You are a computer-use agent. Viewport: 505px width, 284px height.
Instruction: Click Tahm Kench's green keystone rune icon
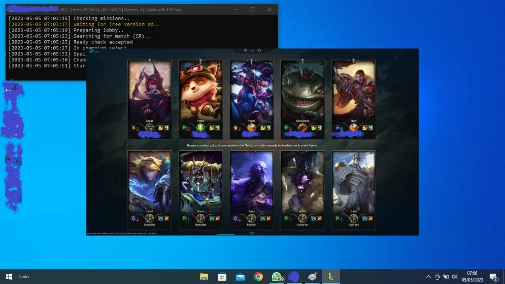286,128
